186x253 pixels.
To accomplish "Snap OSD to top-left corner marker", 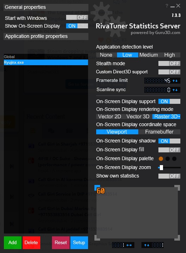I will click(97, 188).
